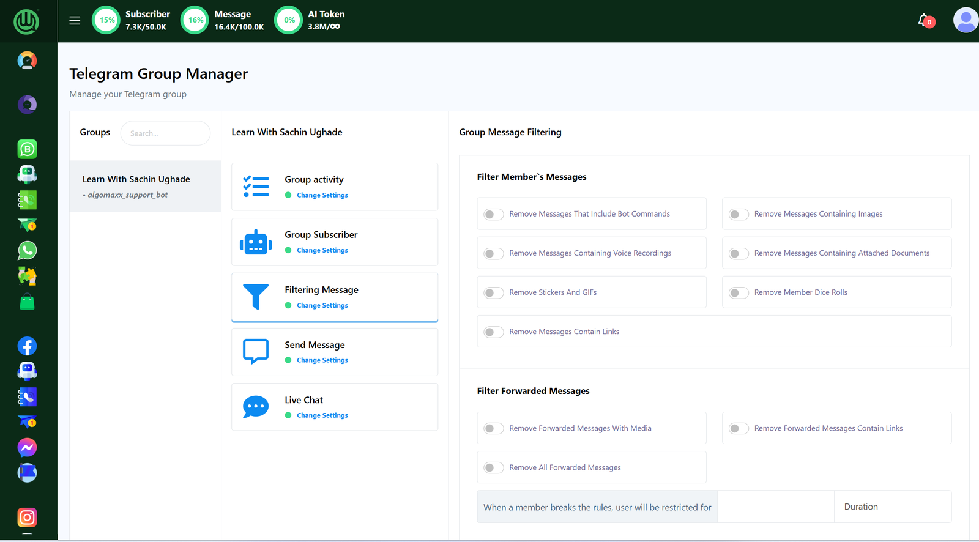979x542 pixels.
Task: Select the Group activity title
Action: (314, 179)
